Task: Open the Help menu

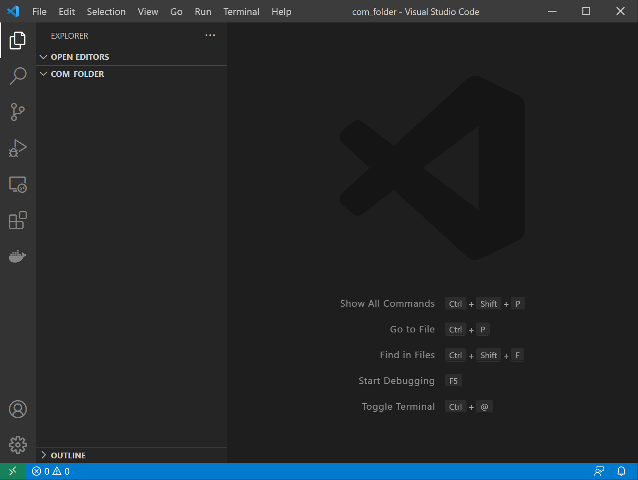Action: 281,12
